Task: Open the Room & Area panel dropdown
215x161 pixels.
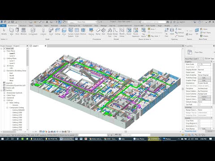Action: pyautogui.click(x=145, y=39)
